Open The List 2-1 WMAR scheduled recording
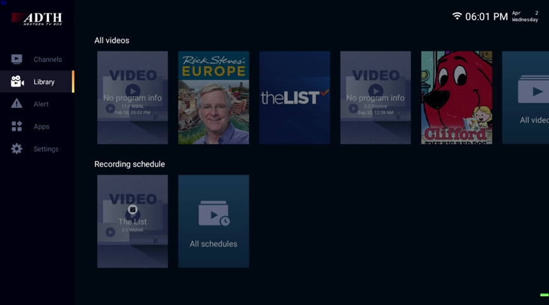The width and height of the screenshot is (549, 305). click(x=132, y=221)
